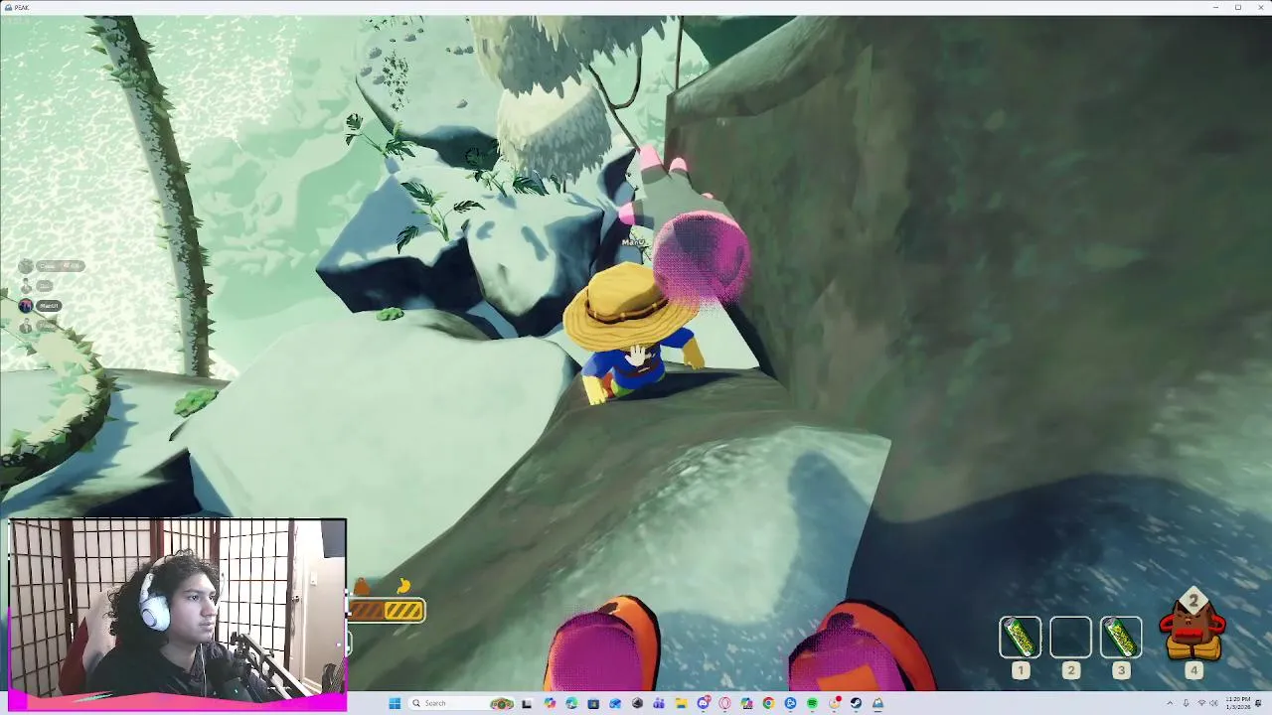The height and width of the screenshot is (715, 1272).
Task: Click the taskbar Search box
Action: pyautogui.click(x=463, y=703)
